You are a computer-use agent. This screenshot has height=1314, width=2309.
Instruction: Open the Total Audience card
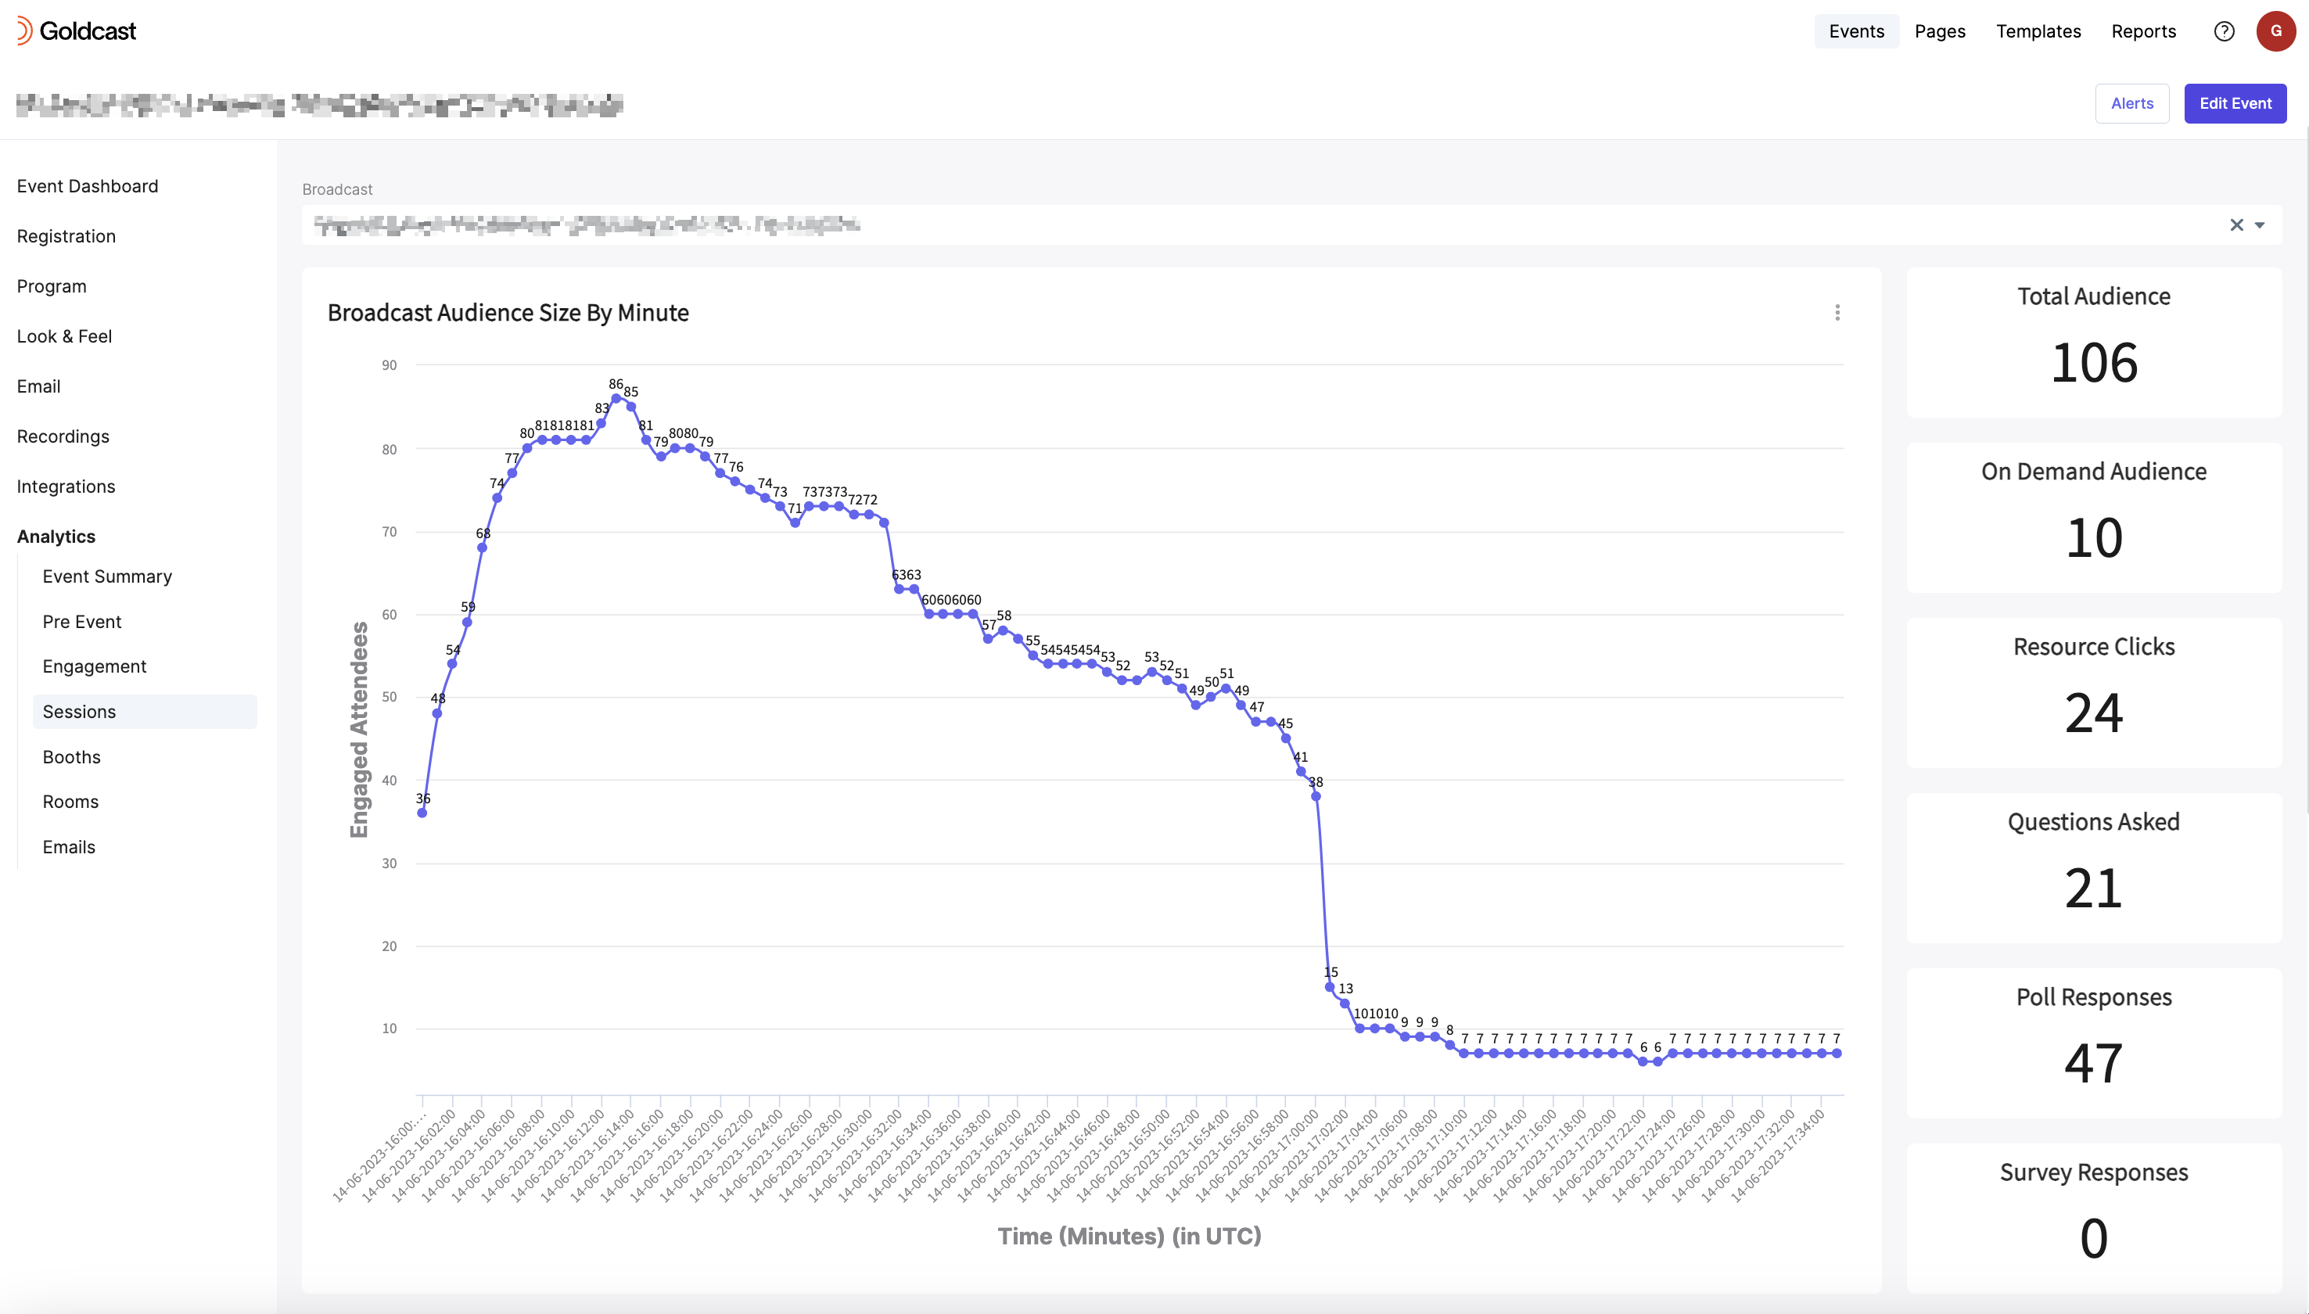point(2093,343)
